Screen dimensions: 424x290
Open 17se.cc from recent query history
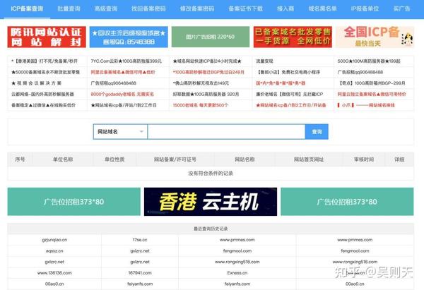tap(140, 240)
